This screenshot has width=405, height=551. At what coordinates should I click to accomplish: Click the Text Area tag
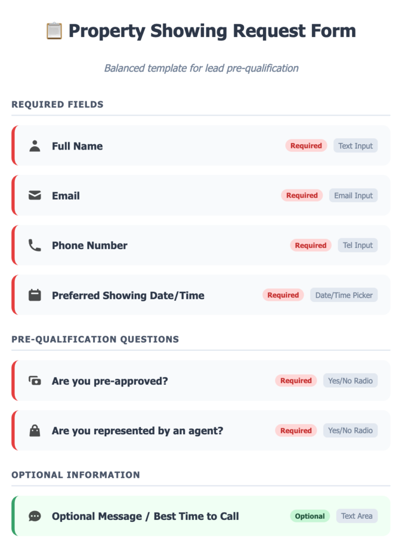(x=357, y=516)
